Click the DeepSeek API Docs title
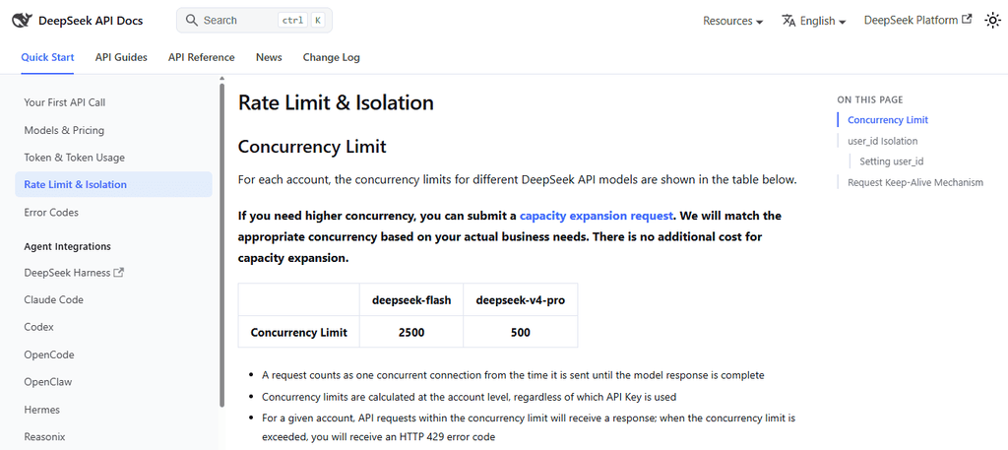Viewport: 1008px width, 450px height. [91, 21]
